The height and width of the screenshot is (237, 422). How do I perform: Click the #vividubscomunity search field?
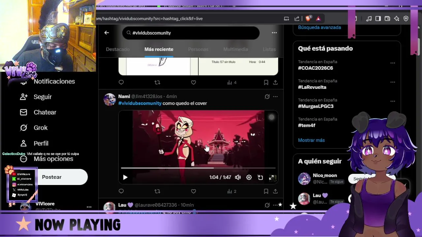pyautogui.click(x=191, y=33)
